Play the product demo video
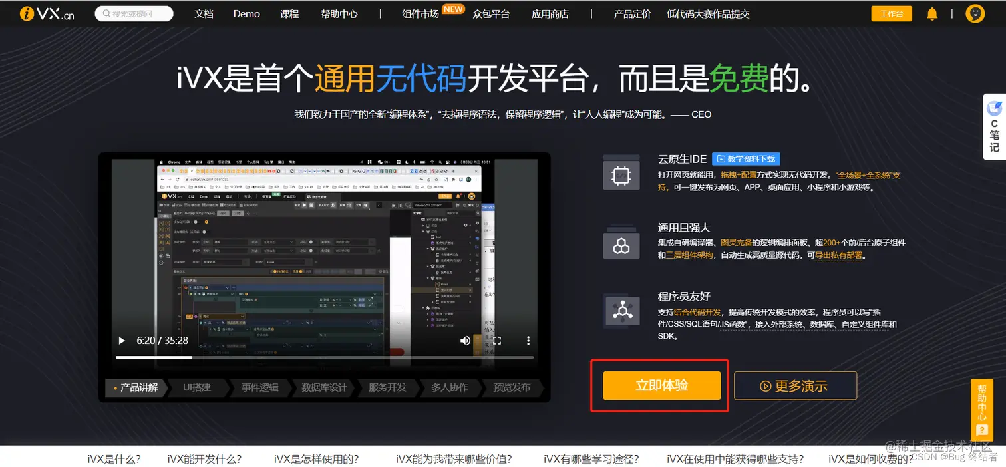 [122, 341]
